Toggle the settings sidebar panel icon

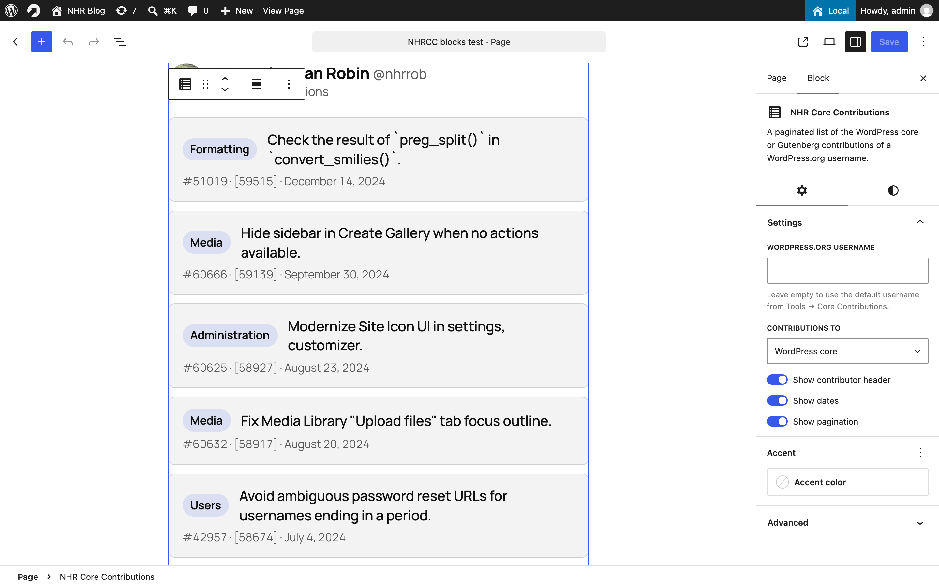855,41
